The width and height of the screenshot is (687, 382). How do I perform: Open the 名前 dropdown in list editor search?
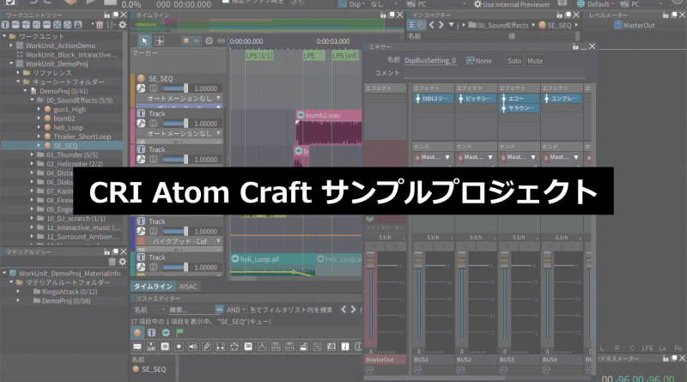(x=149, y=310)
